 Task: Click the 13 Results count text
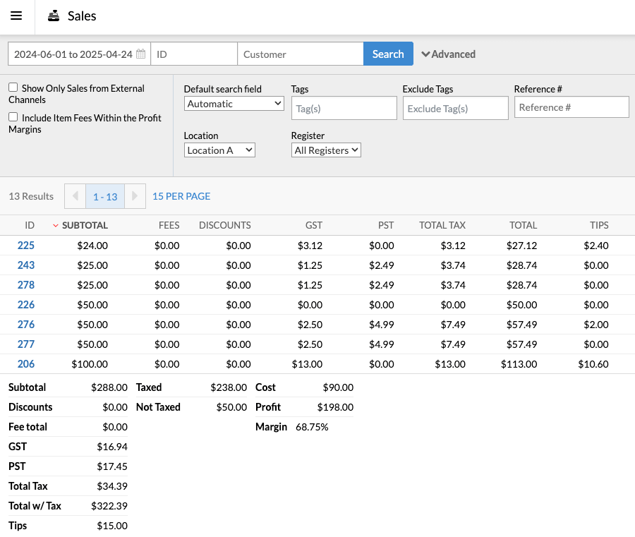(x=31, y=196)
